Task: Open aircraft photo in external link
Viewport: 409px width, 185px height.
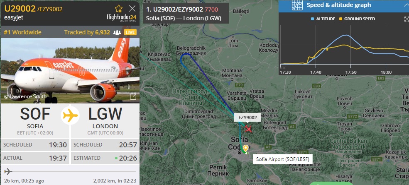Action: (133, 97)
